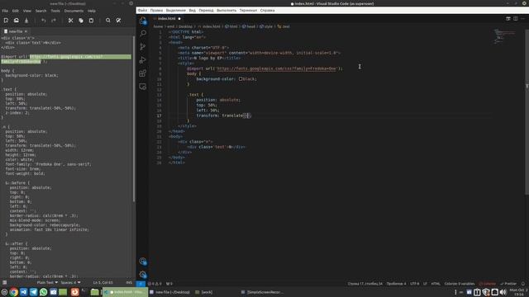Click the clock in system tray

[x=518, y=292]
